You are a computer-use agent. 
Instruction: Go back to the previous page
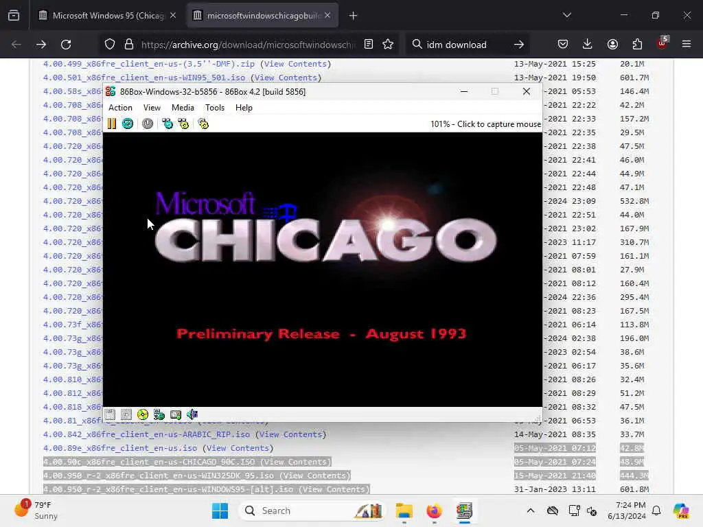(x=16, y=45)
